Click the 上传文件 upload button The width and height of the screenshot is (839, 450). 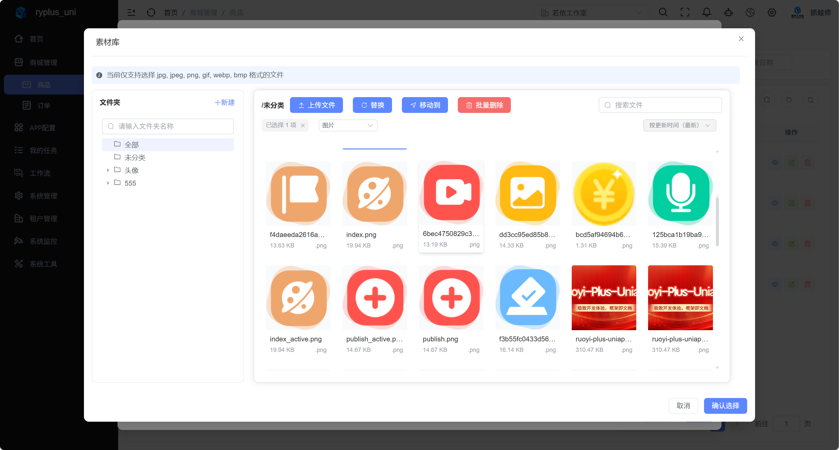316,105
